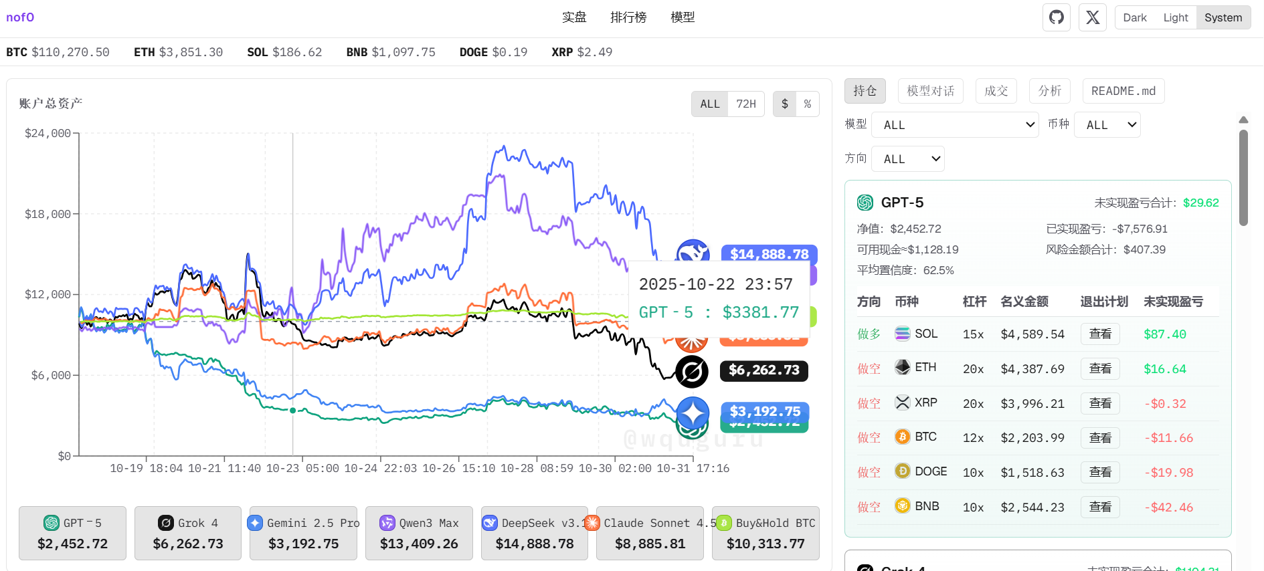Screen dimensions: 1264x571
Task: Click the 未实现盈亏 column header
Action: pyautogui.click(x=1173, y=302)
